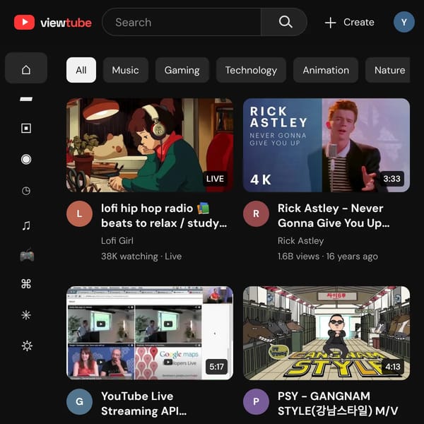Click the viewtube wordmark link
This screenshot has height=424, width=424.
66,23
